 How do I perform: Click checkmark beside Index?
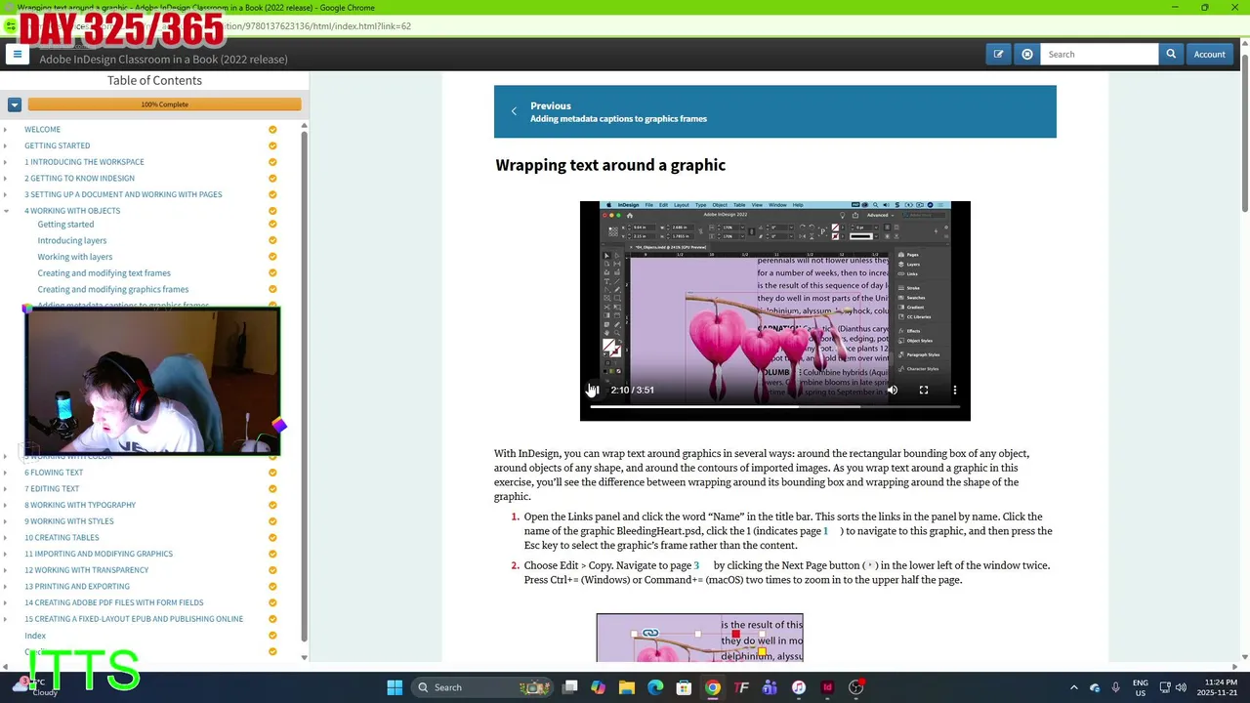click(x=272, y=636)
